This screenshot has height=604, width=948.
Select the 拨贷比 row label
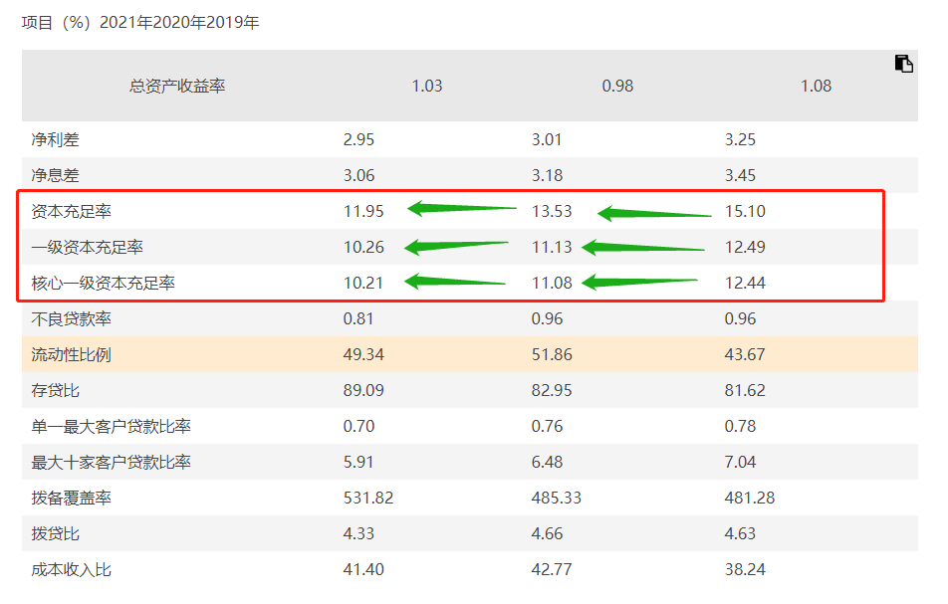[x=55, y=534]
